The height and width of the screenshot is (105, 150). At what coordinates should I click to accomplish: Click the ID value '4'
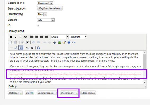click(38, 26)
